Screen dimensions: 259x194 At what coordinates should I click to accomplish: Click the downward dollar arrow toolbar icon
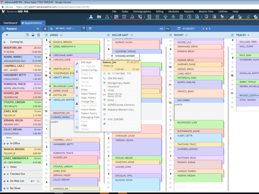(x=173, y=17)
